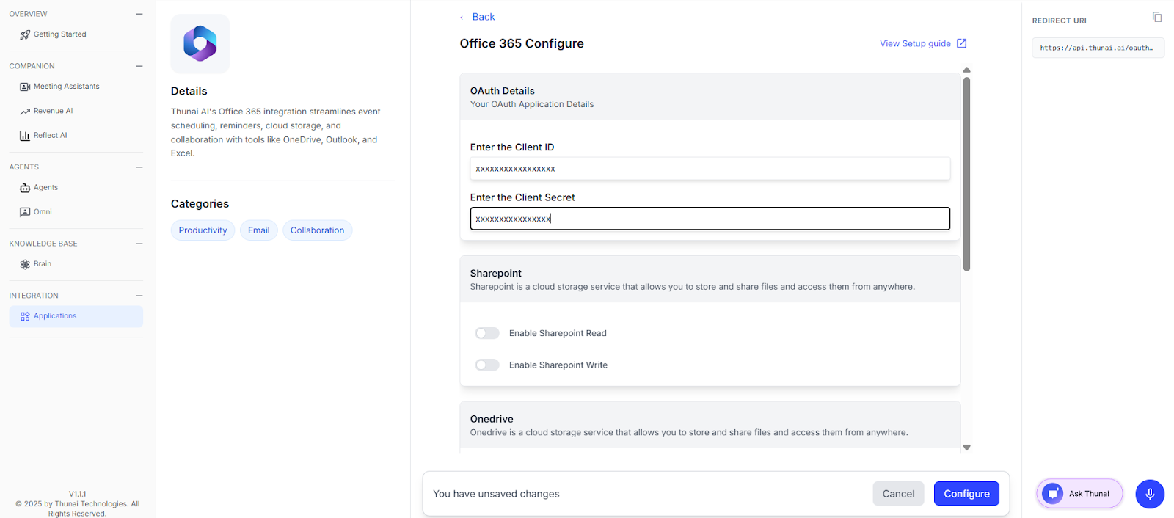Click the Revenue AI trend icon
This screenshot has width=1174, height=518.
[25, 112]
